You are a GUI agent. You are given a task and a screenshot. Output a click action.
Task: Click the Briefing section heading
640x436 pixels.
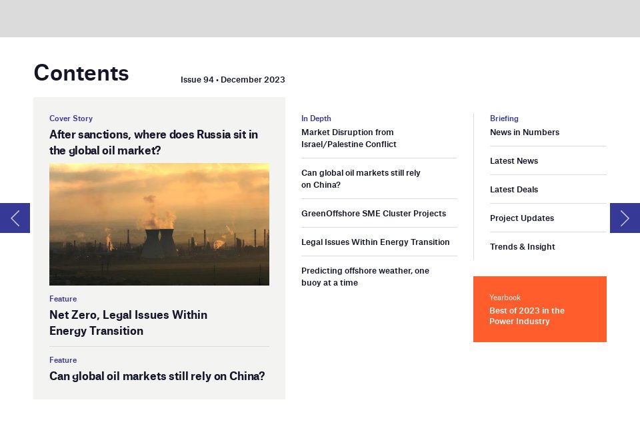pos(504,118)
